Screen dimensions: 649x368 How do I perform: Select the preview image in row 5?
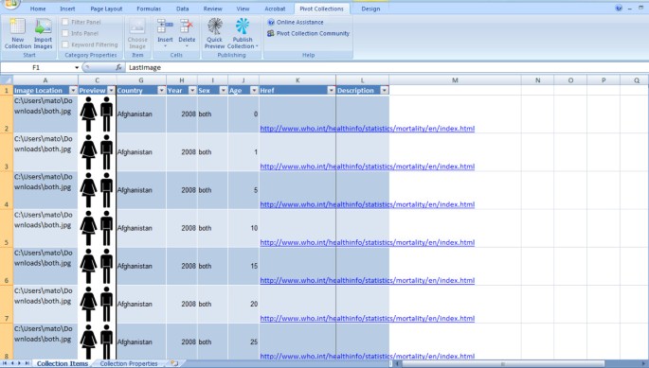tap(97, 228)
